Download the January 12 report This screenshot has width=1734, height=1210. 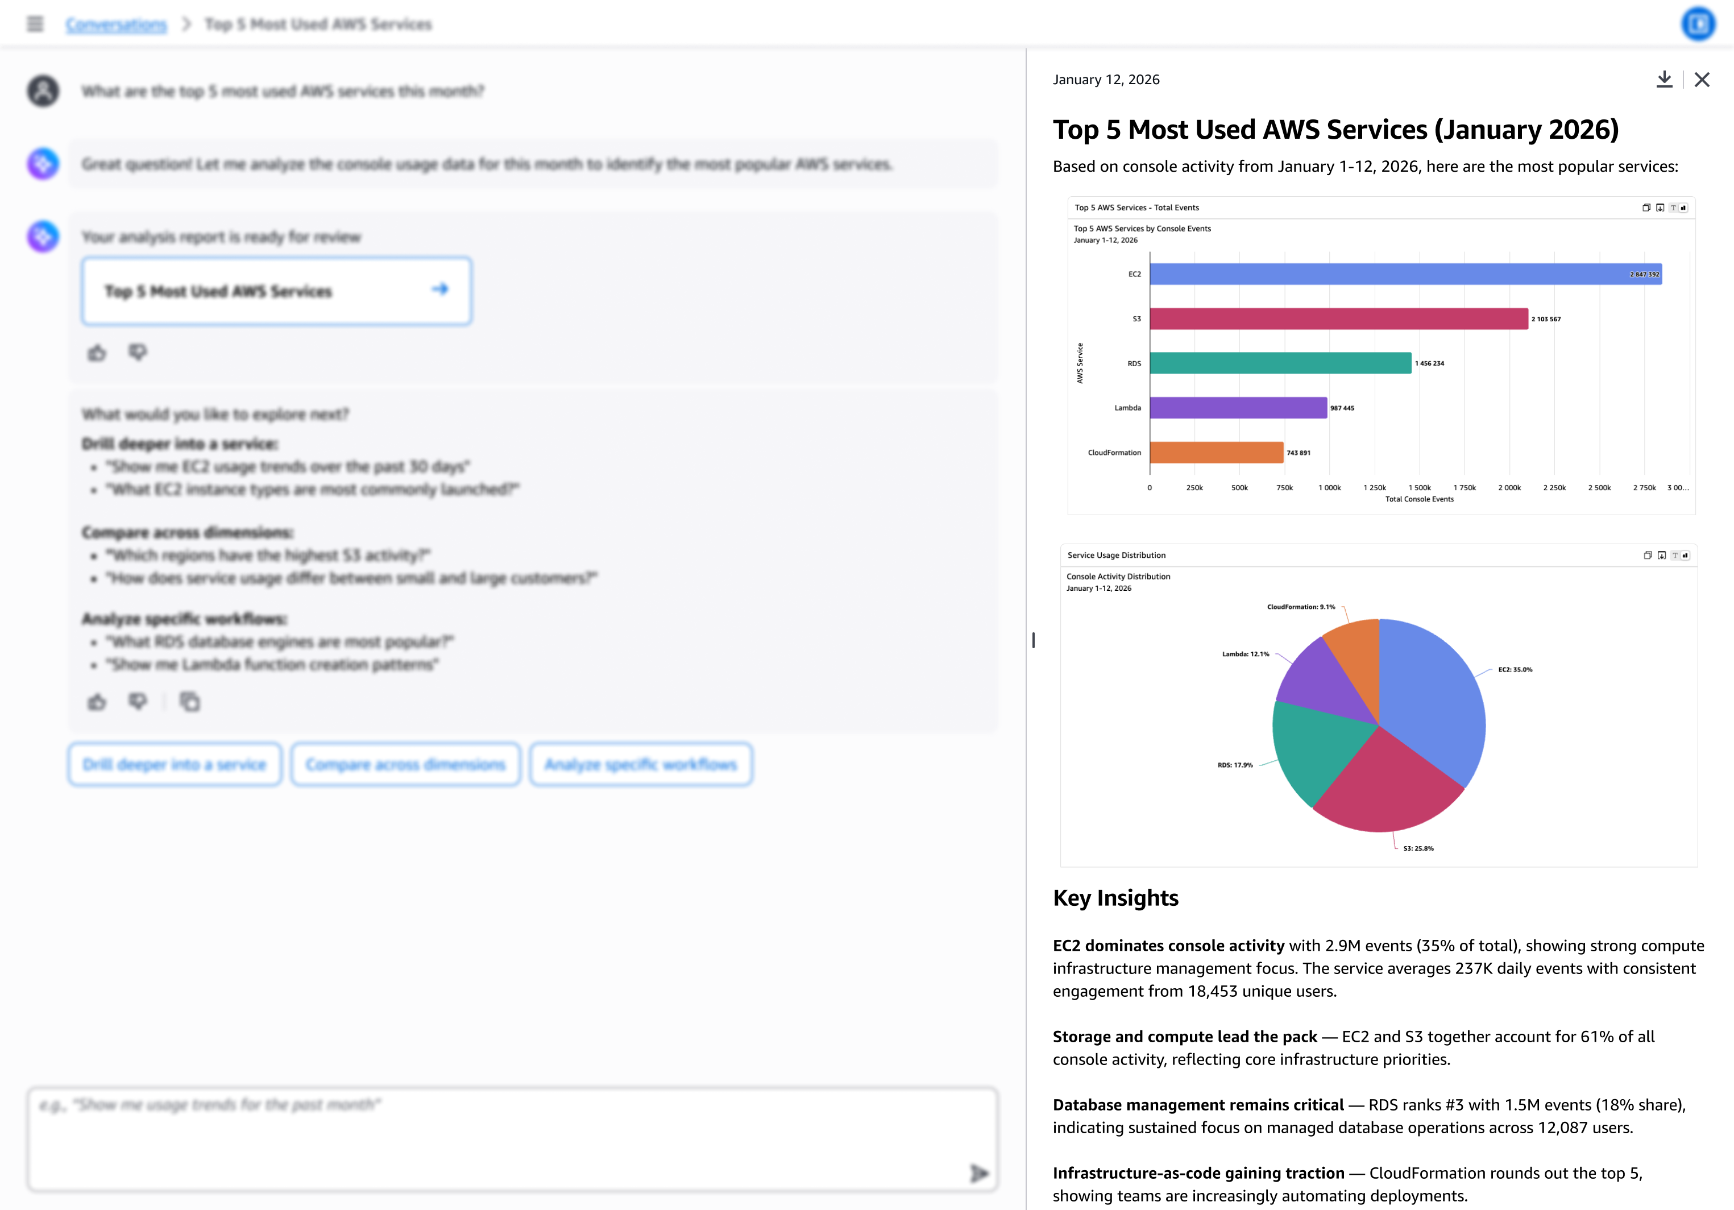1664,79
